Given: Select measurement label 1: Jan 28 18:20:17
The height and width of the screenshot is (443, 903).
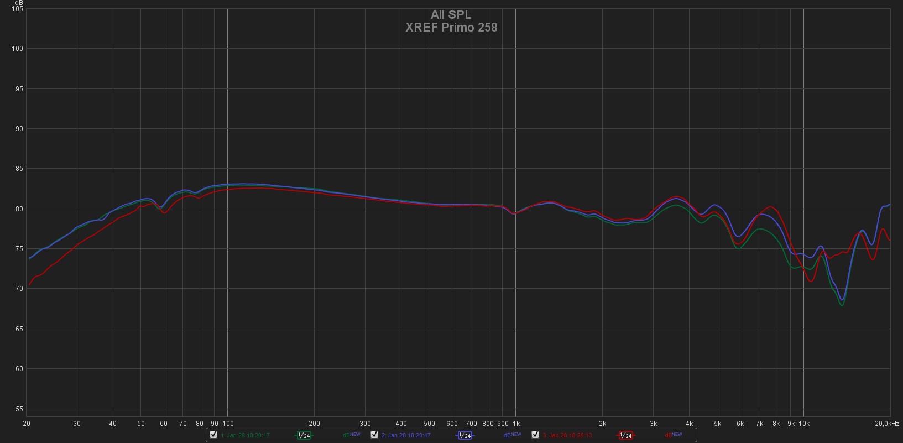Looking at the screenshot, I should 245,435.
